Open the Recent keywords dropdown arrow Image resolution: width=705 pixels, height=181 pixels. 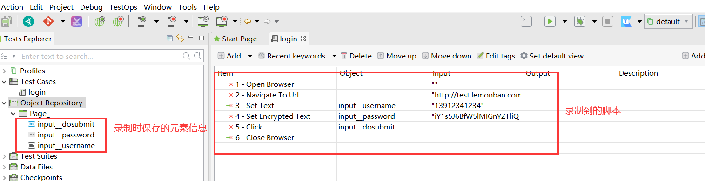click(x=334, y=56)
